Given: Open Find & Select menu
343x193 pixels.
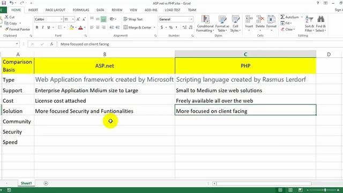Looking at the screenshot, I should pyautogui.click(x=320, y=24).
